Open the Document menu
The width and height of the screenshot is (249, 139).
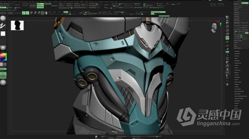15,2
